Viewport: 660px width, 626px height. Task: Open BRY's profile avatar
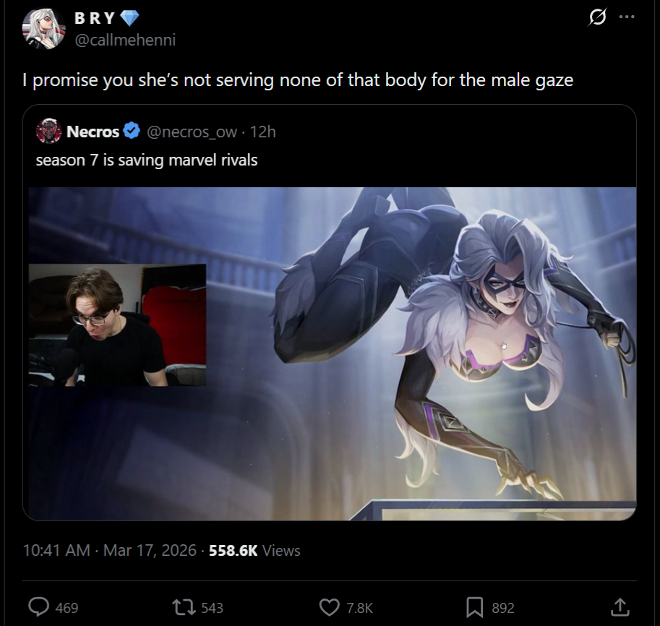[44, 29]
